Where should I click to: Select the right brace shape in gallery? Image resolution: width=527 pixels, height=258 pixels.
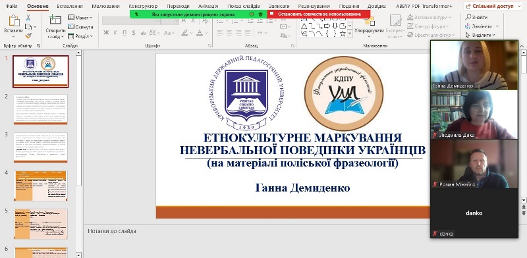click(x=335, y=34)
